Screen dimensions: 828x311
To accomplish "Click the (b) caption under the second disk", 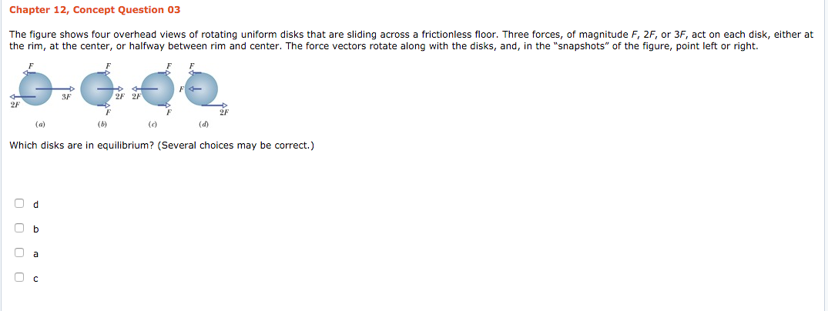I will pos(102,125).
